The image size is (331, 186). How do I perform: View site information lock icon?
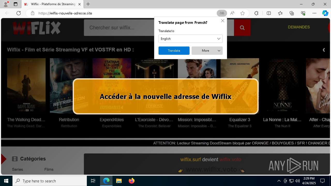pyautogui.click(x=33, y=13)
